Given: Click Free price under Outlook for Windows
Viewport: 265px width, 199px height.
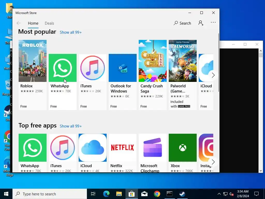Looking at the screenshot, I should coord(114,106).
